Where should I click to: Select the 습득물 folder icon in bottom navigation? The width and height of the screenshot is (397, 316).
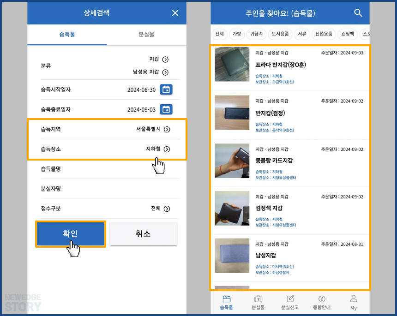pyautogui.click(x=227, y=302)
